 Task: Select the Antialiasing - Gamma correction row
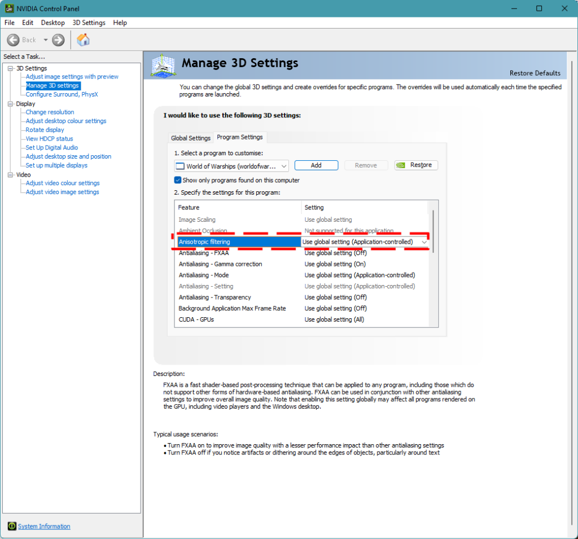[x=303, y=264]
